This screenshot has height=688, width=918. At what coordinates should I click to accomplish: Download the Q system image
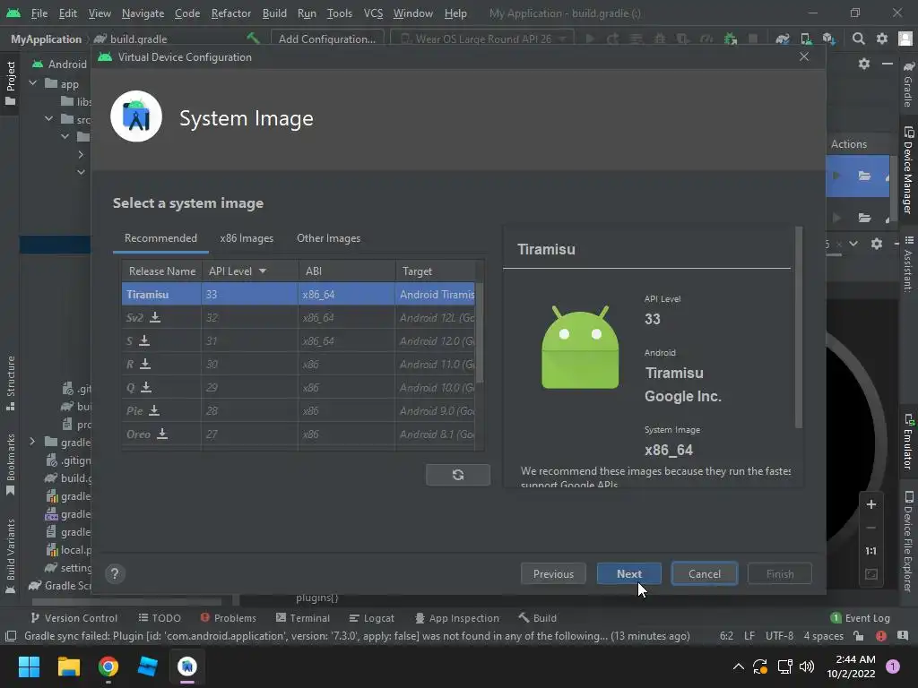point(146,387)
